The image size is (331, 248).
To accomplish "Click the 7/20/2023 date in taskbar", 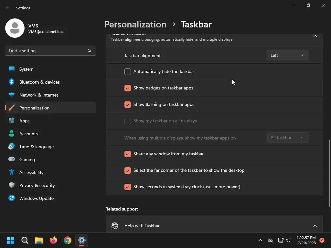I will [x=307, y=243].
